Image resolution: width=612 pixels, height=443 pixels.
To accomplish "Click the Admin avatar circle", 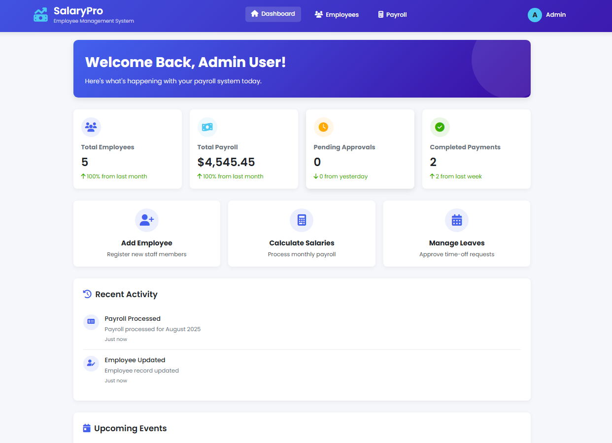I will (x=535, y=15).
